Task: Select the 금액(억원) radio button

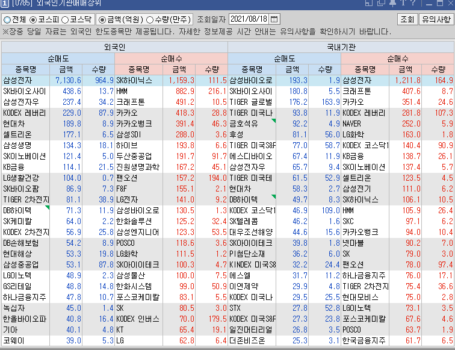Action: [x=102, y=20]
